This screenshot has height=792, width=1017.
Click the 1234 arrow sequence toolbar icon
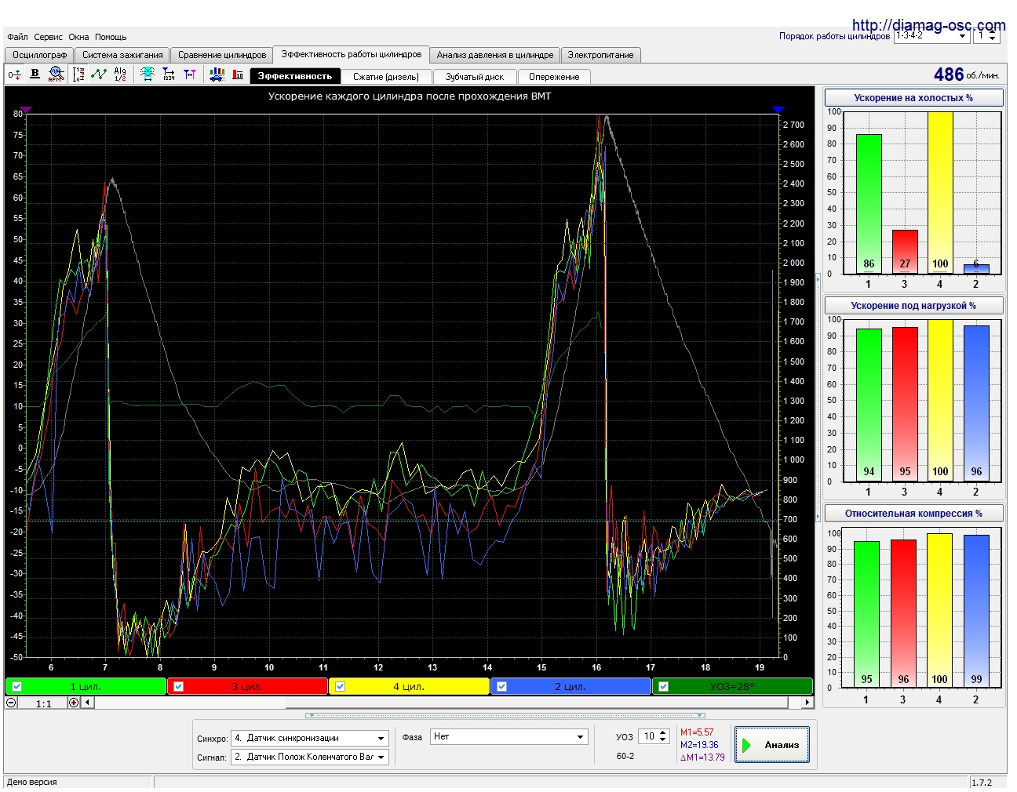[169, 74]
